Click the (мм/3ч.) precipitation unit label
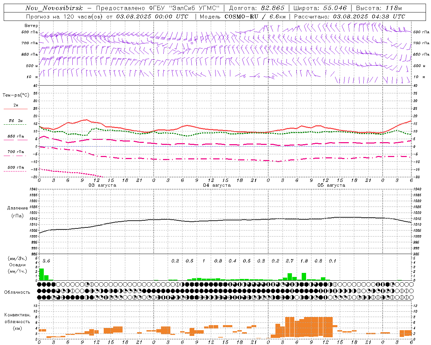Image resolution: width=431 pixels, height=345 pixels. pyautogui.click(x=17, y=258)
